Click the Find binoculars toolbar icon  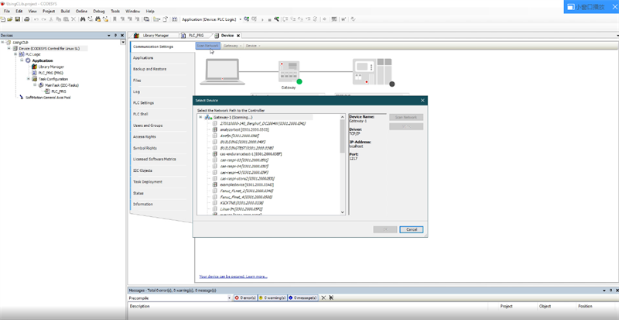pos(83,19)
